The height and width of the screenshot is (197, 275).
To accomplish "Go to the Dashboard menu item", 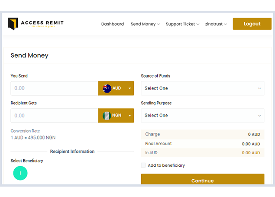I will coord(113,24).
